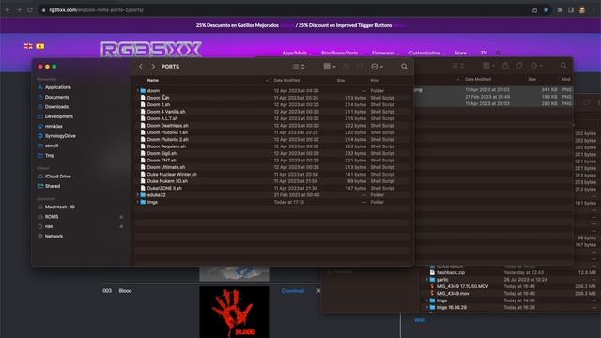Open list view options in PORTS window
Viewport: 601px width, 338px height.
(299, 67)
